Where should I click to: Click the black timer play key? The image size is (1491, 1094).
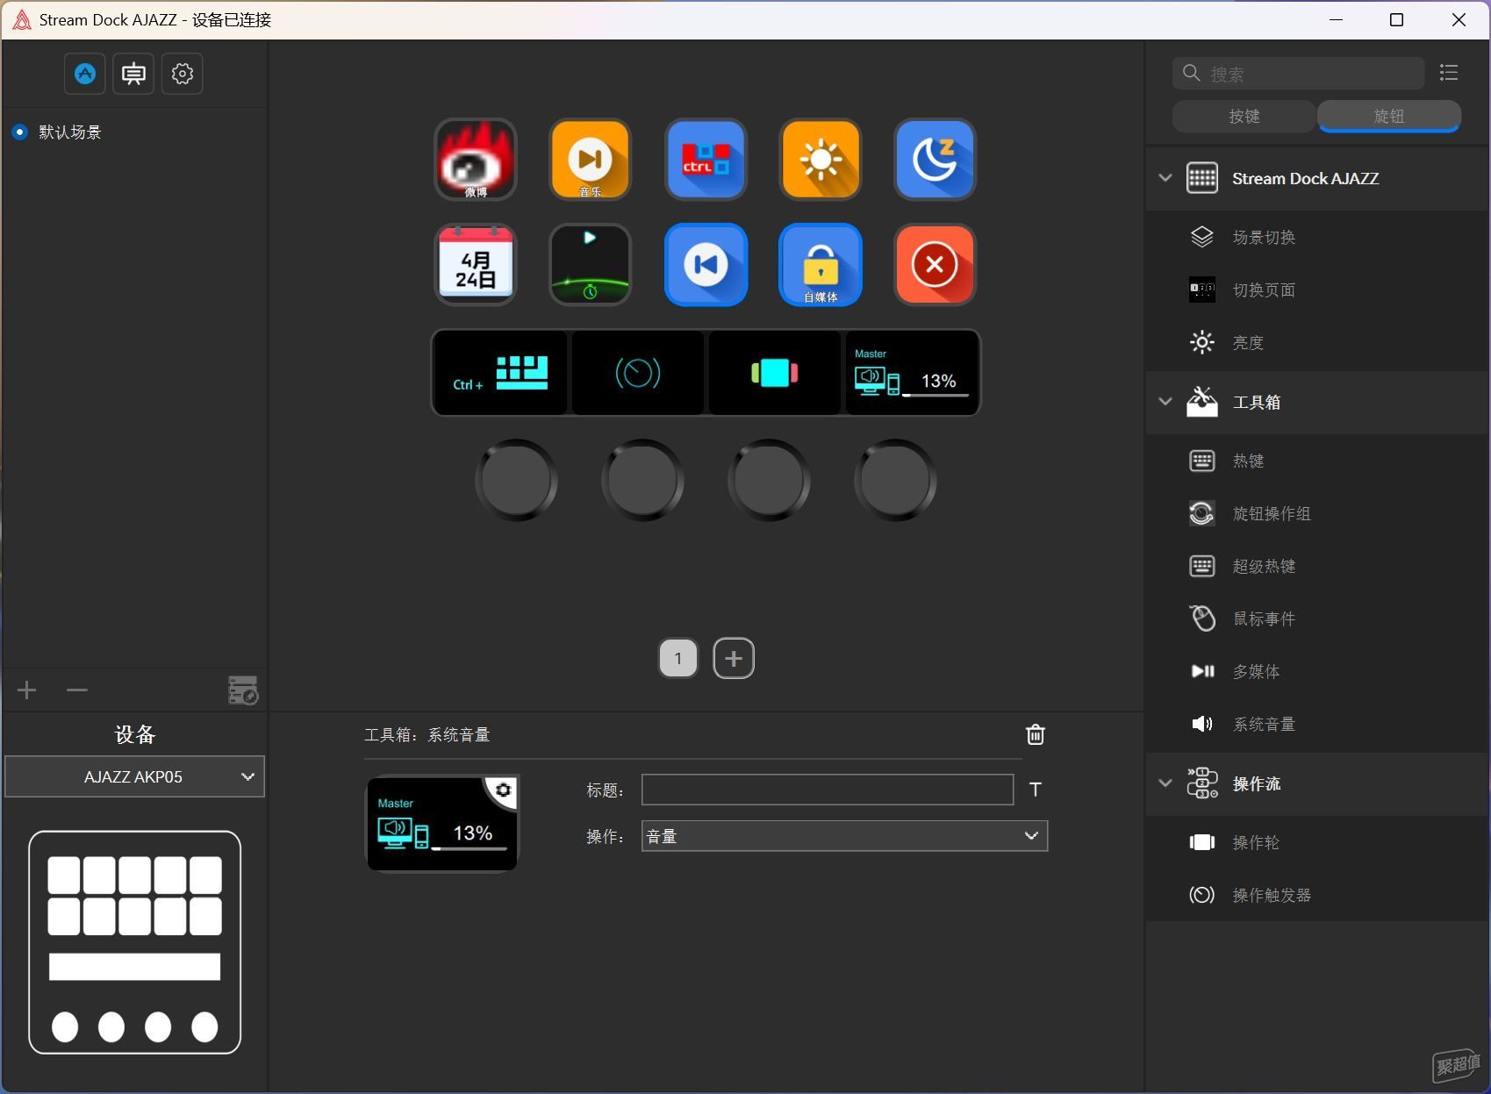(590, 265)
